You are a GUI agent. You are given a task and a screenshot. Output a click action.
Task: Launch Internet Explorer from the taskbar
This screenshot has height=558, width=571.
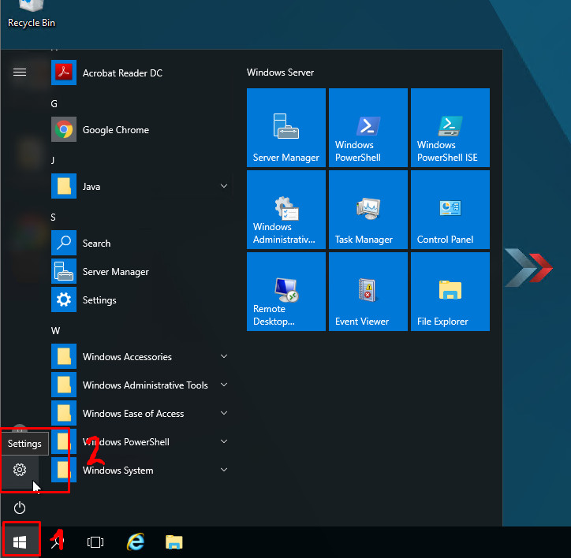coord(136,542)
